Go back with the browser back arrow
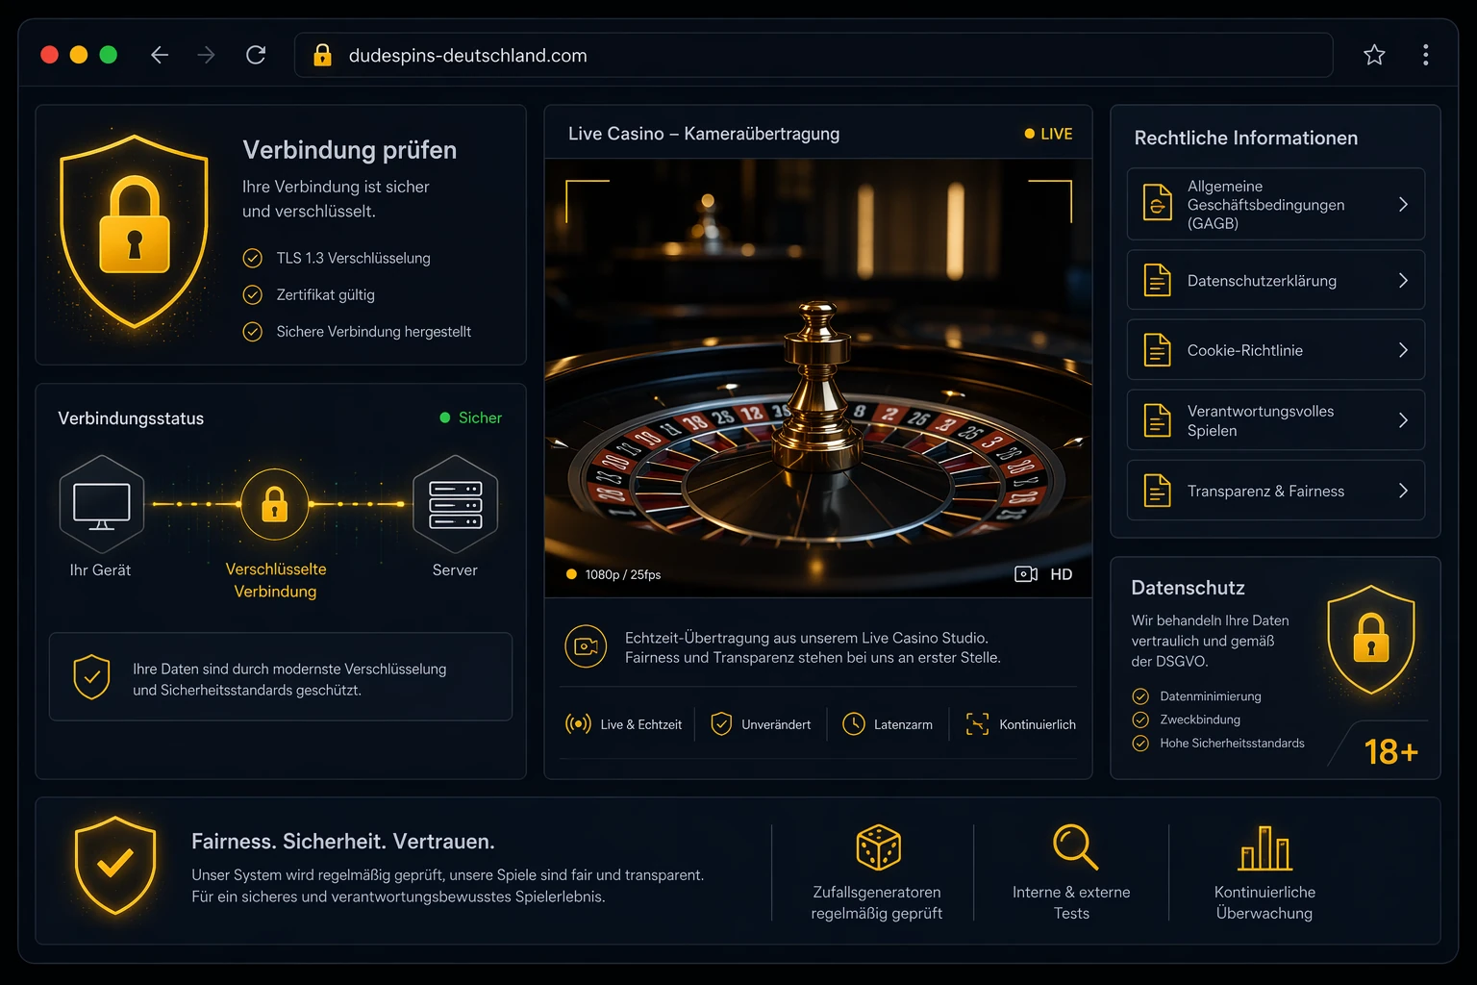The height and width of the screenshot is (985, 1477). click(160, 55)
